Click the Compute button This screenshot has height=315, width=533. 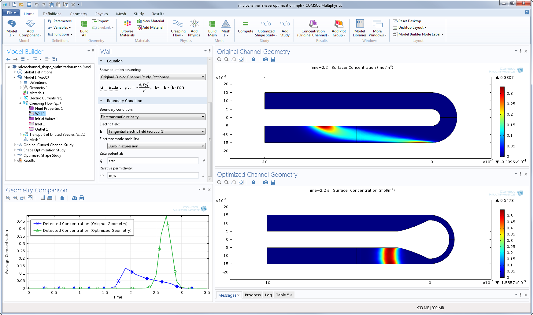click(x=246, y=28)
